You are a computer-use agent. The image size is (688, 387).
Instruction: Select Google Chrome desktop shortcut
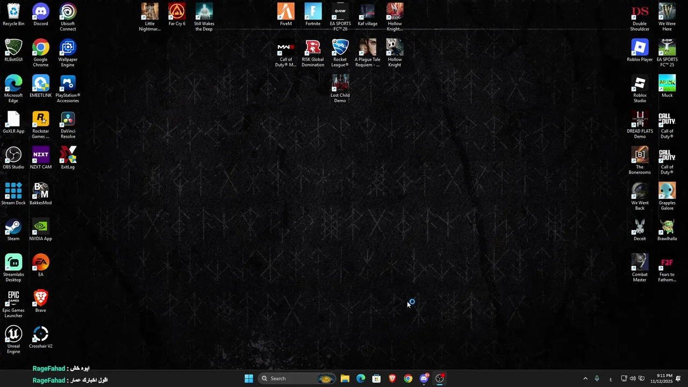[41, 54]
